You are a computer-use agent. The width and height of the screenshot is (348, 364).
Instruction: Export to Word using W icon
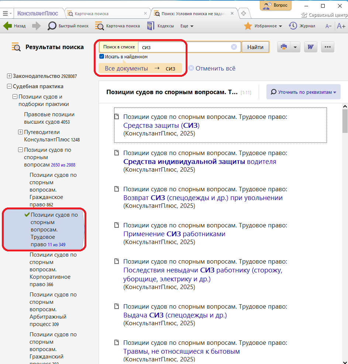click(x=311, y=47)
